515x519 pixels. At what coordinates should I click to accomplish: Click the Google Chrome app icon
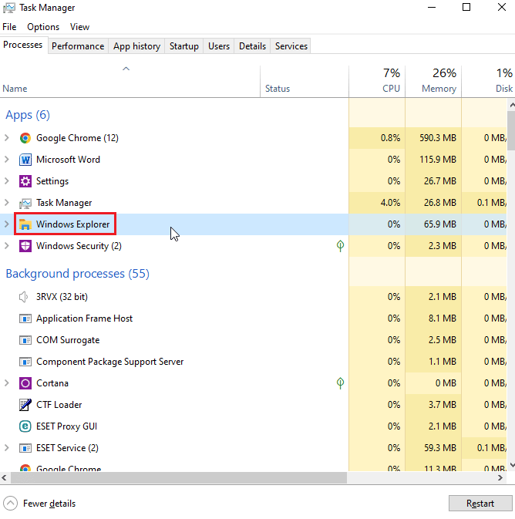tap(25, 138)
